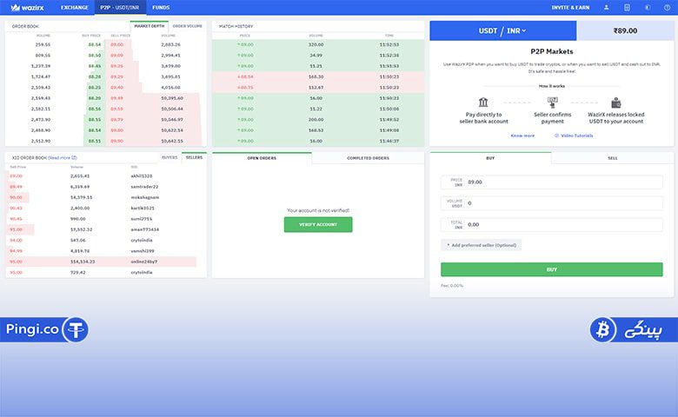Open the Read more link beside XID Order Book
Viewport: 678px width, 417px height.
click(x=63, y=158)
